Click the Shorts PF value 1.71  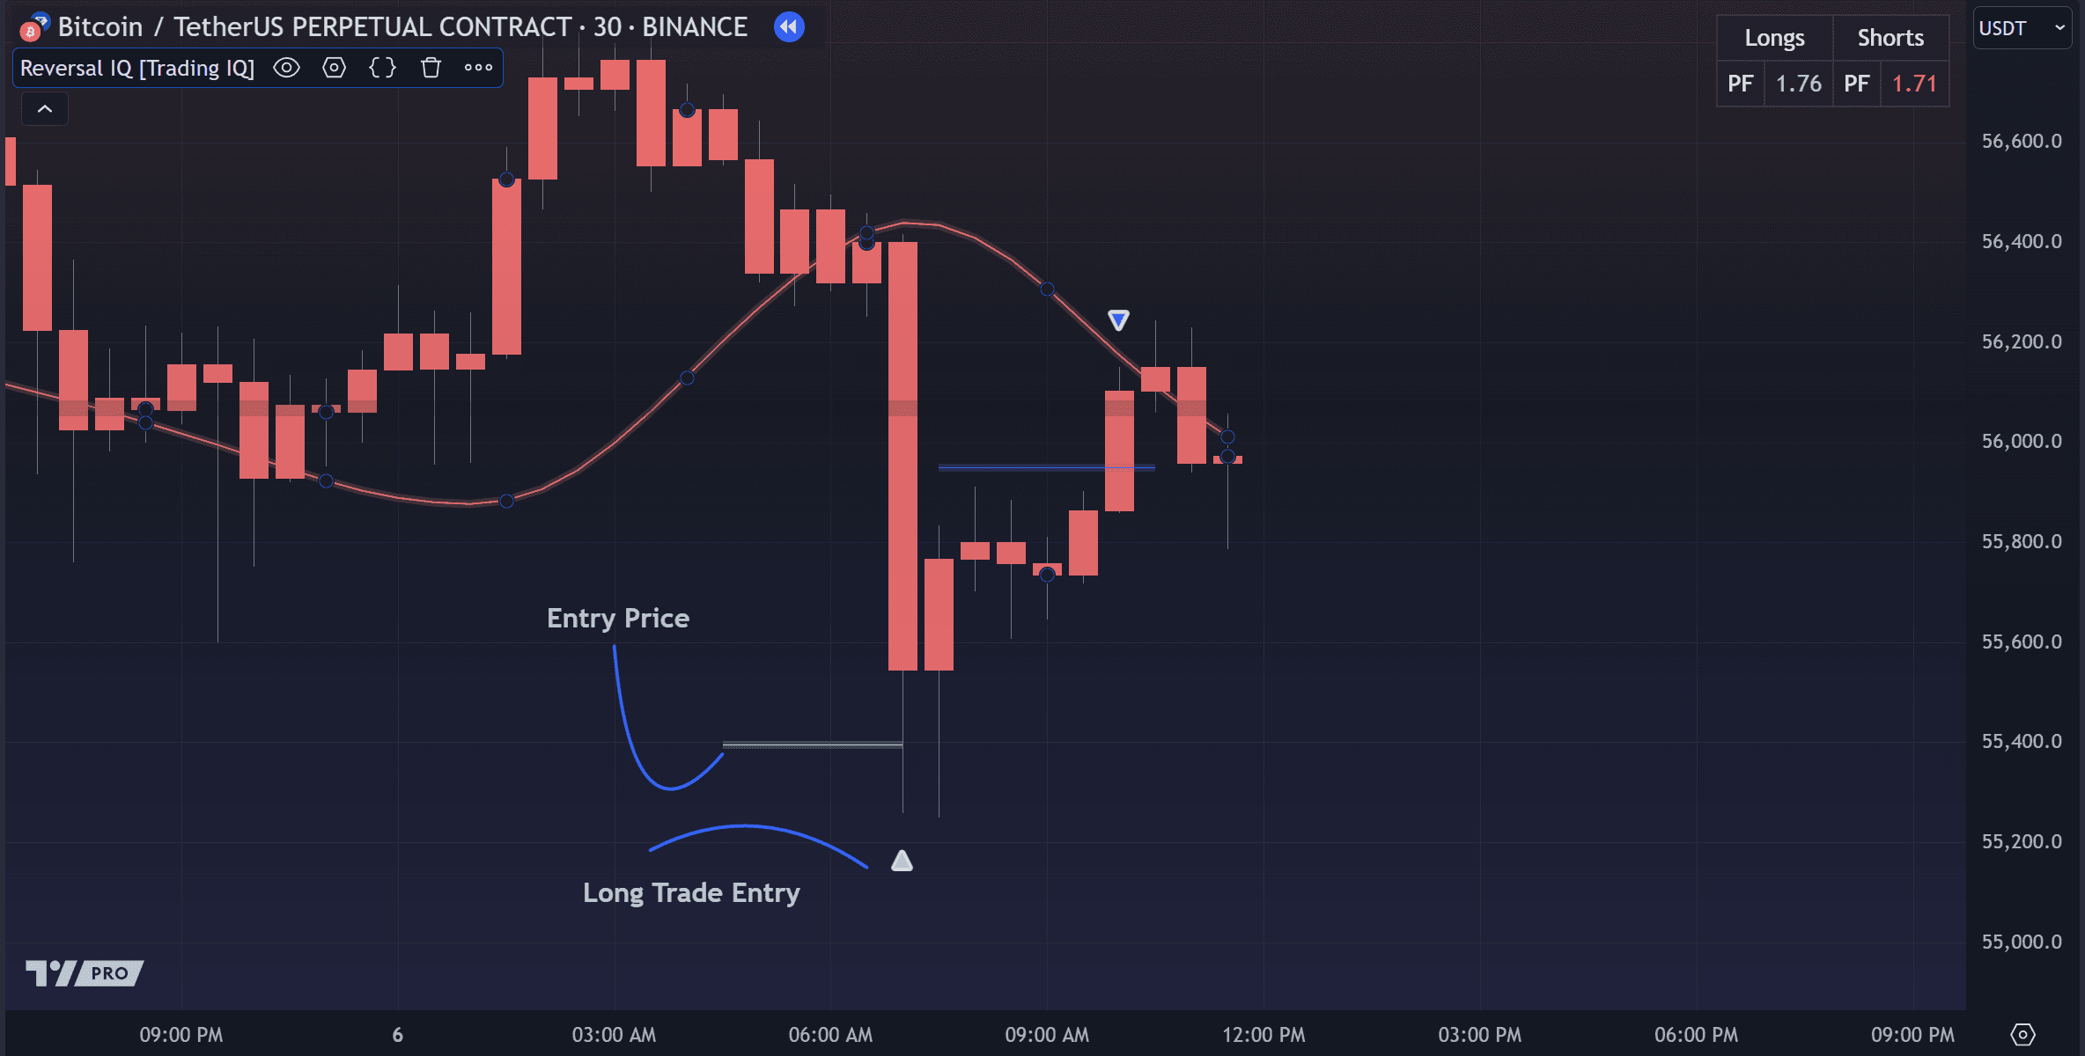tap(1914, 84)
